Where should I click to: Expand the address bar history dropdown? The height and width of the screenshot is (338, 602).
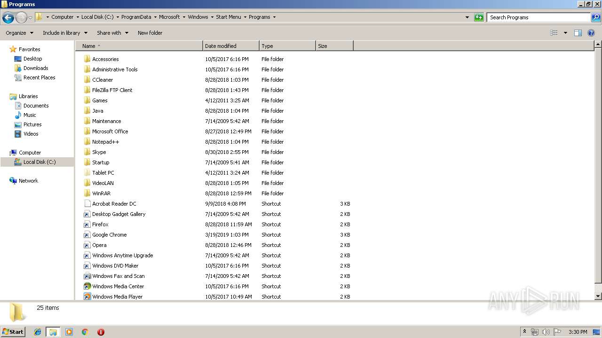click(467, 17)
